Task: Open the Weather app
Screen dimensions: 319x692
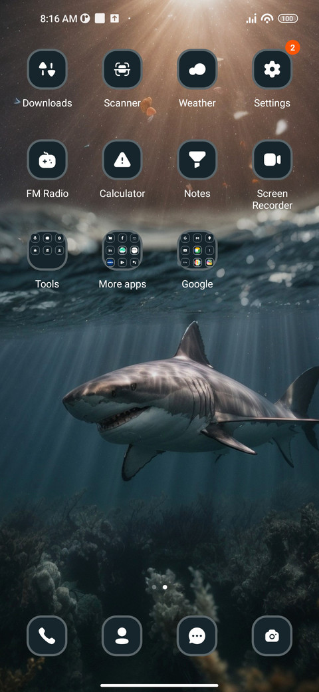Action: pyautogui.click(x=197, y=69)
